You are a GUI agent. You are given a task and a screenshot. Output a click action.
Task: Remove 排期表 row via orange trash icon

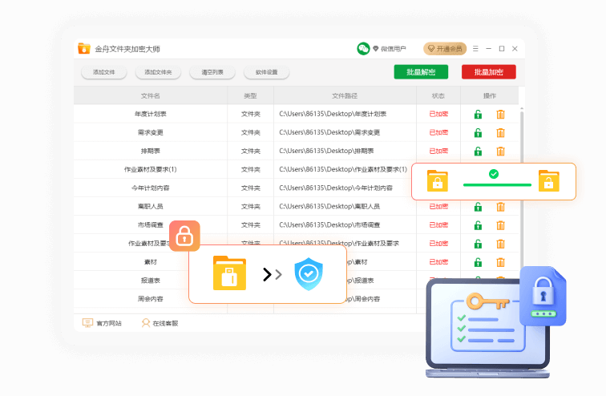[500, 152]
